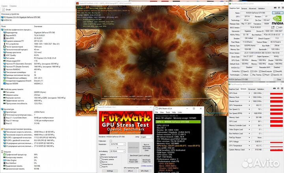Switch to Validation tab in GPU-Z Sensors window

pyautogui.click(x=261, y=89)
